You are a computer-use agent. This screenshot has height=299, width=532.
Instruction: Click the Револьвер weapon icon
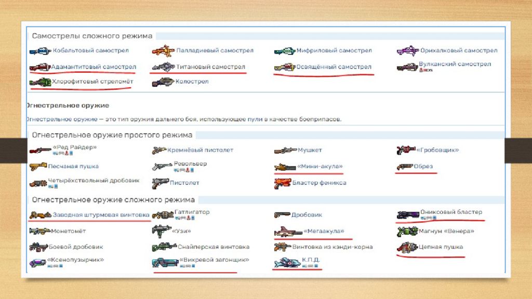coord(162,166)
